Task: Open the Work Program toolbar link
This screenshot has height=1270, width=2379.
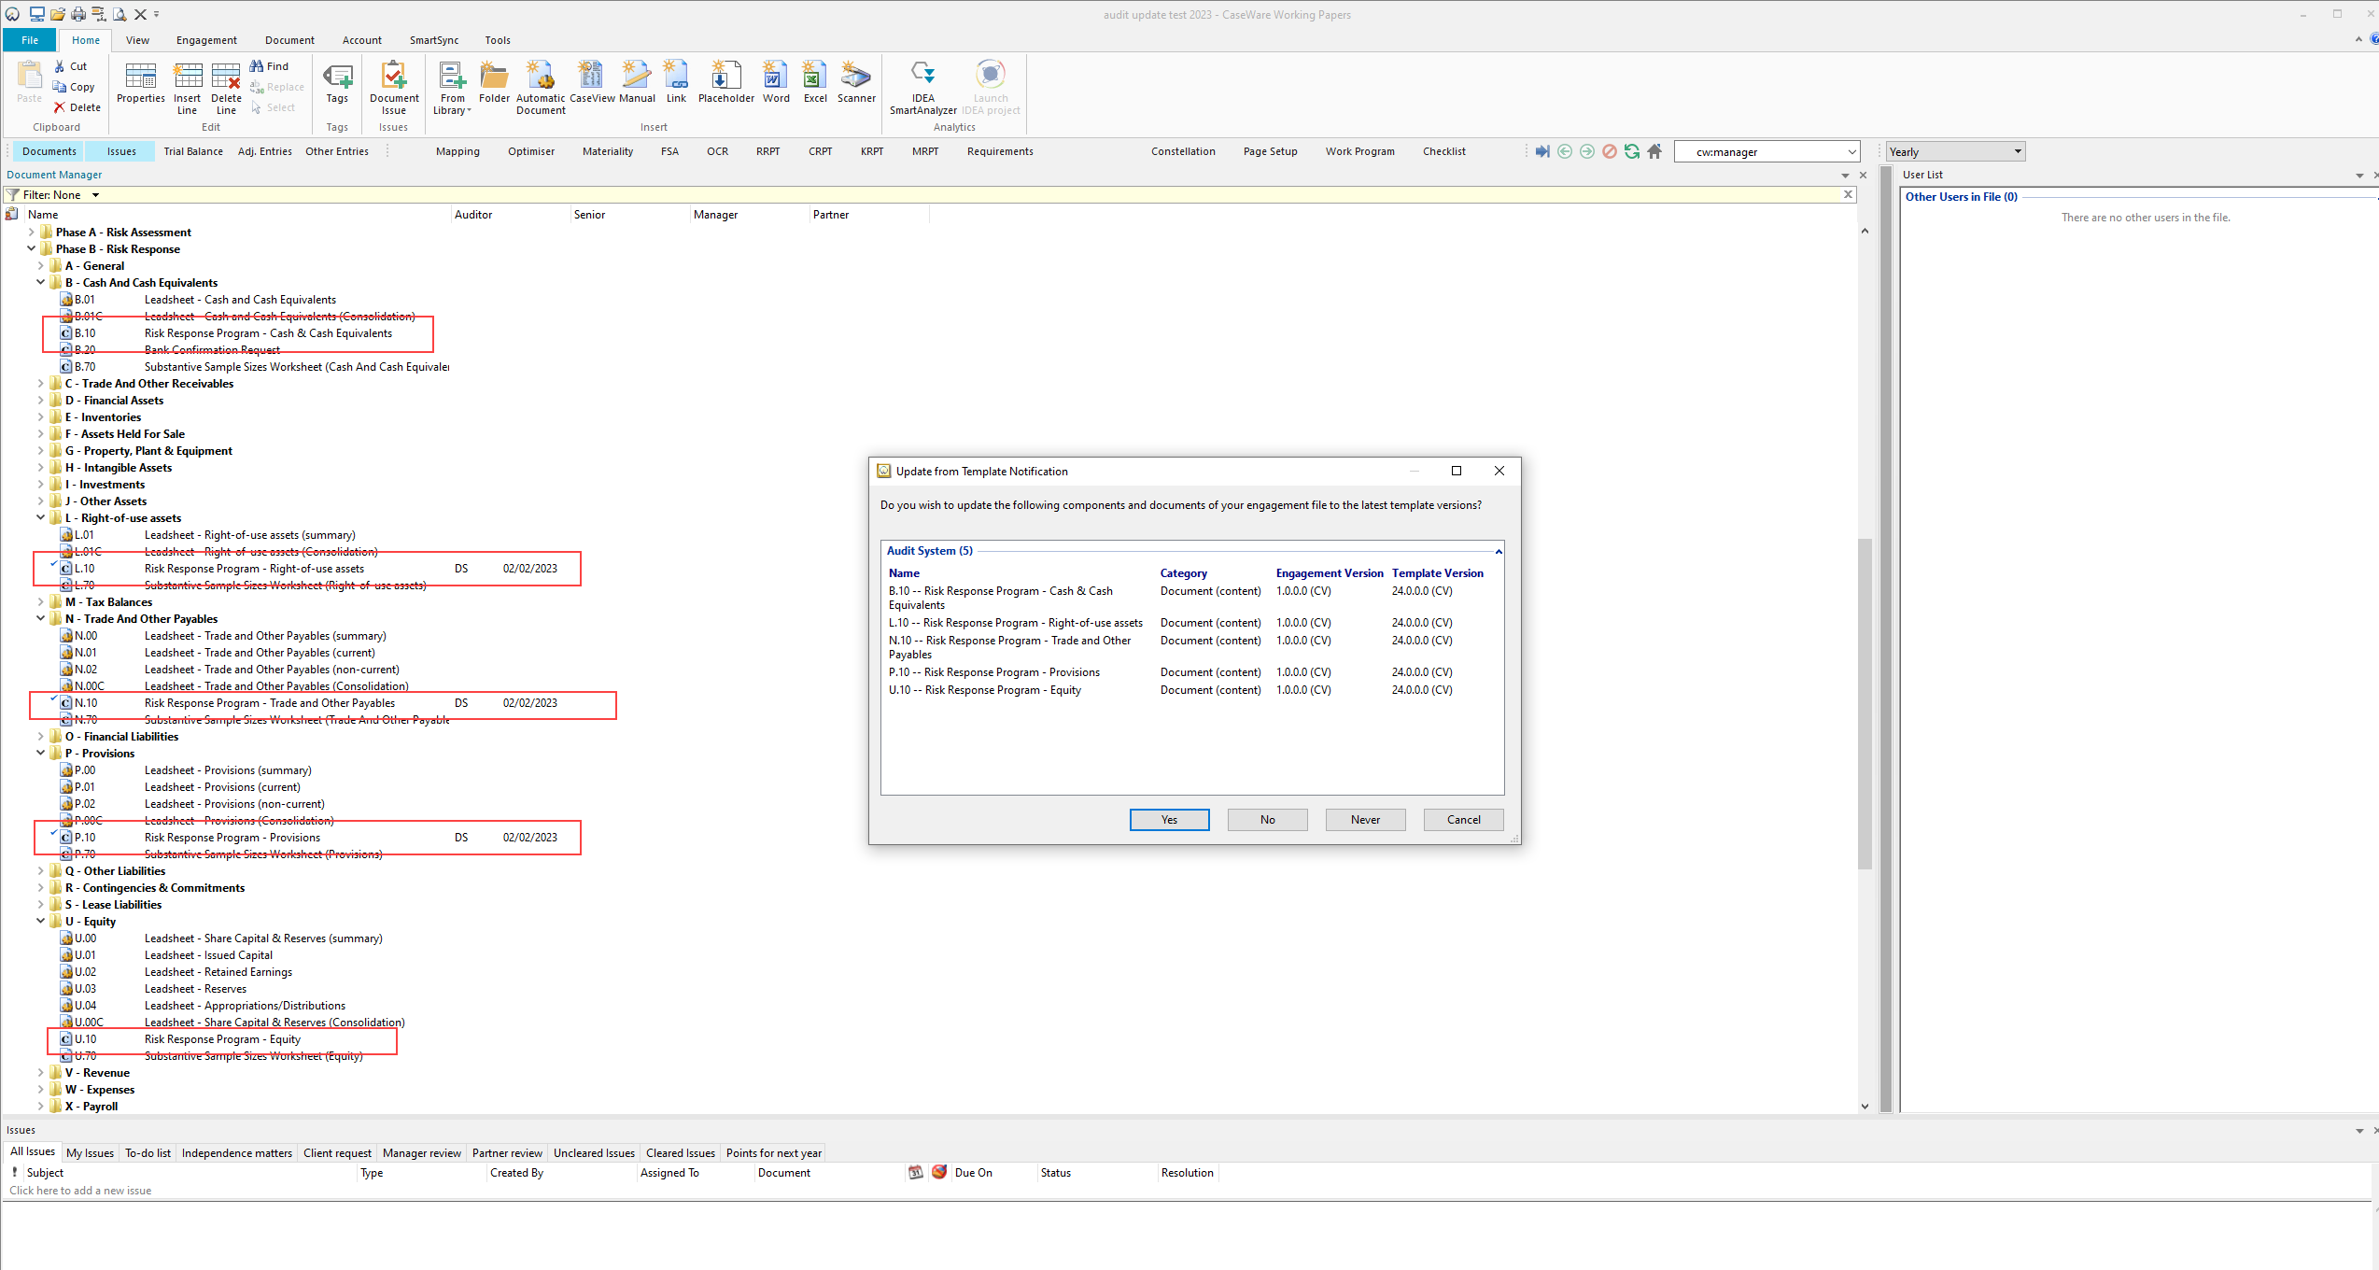Action: click(1359, 151)
